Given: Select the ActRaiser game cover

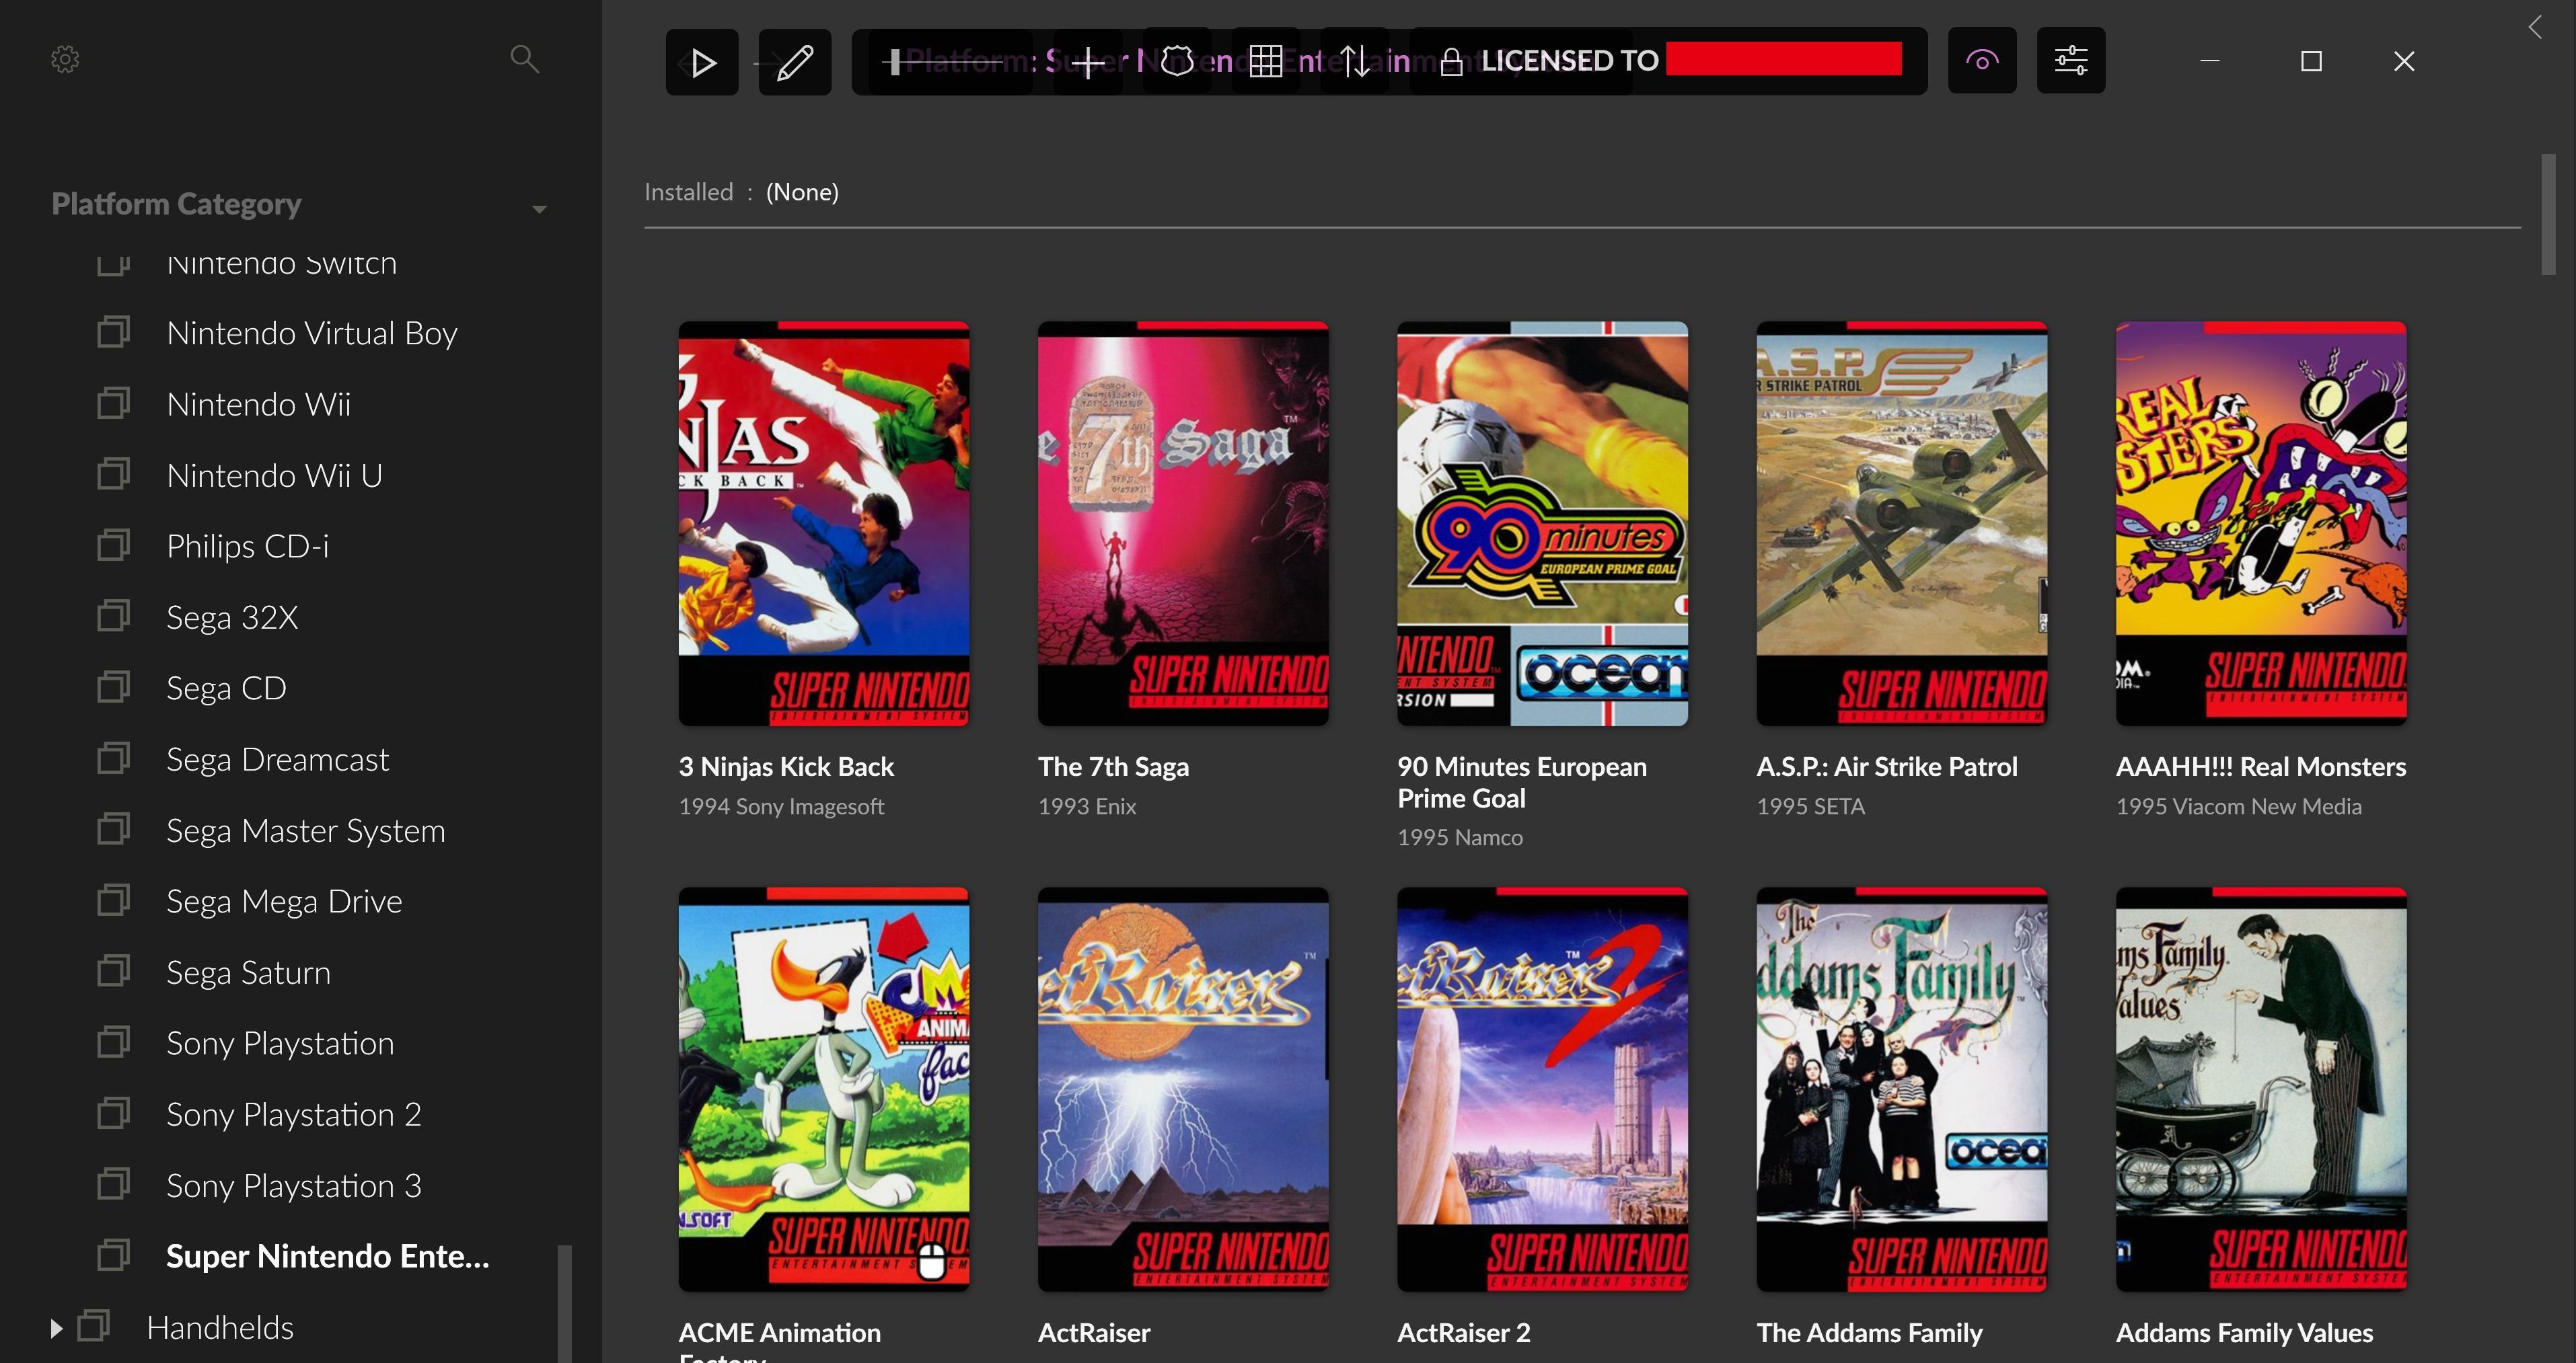Looking at the screenshot, I should pos(1183,1089).
